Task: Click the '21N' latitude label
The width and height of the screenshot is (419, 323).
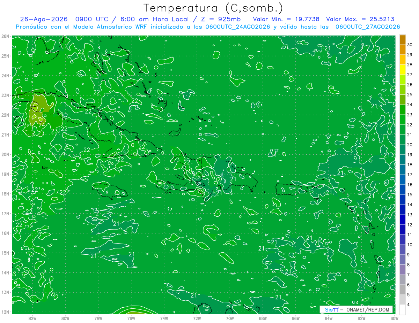Action: [x=5, y=134]
